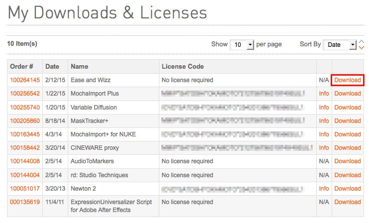Download rd: Studio Techniques
The height and width of the screenshot is (223, 369).
coord(348,175)
